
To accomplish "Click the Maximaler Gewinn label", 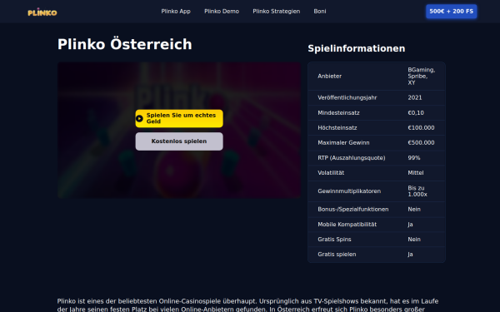I will 343,142.
